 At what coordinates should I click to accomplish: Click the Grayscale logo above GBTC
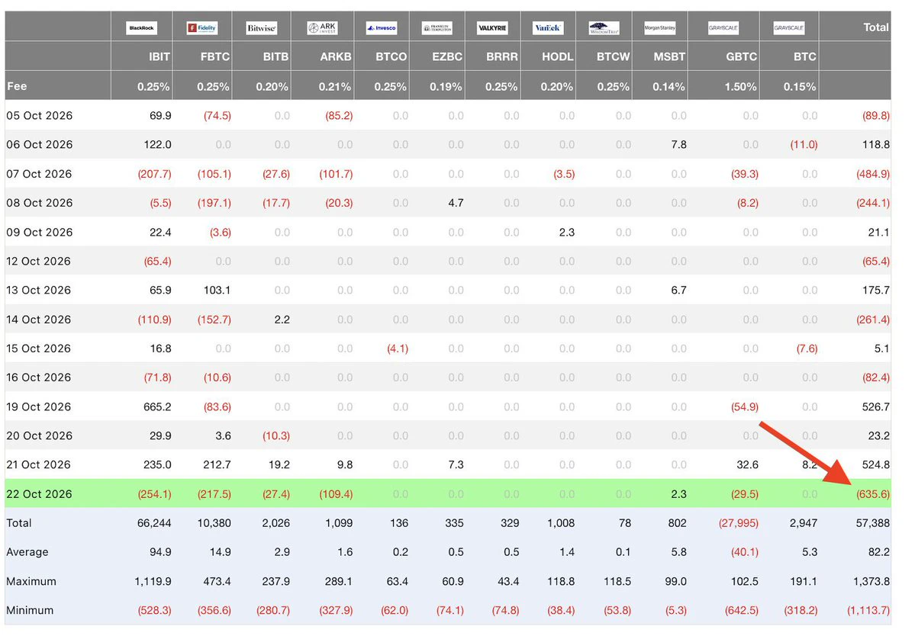point(723,28)
